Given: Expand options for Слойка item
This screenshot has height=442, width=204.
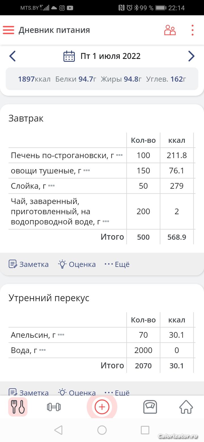Looking at the screenshot, I should pos(51,186).
